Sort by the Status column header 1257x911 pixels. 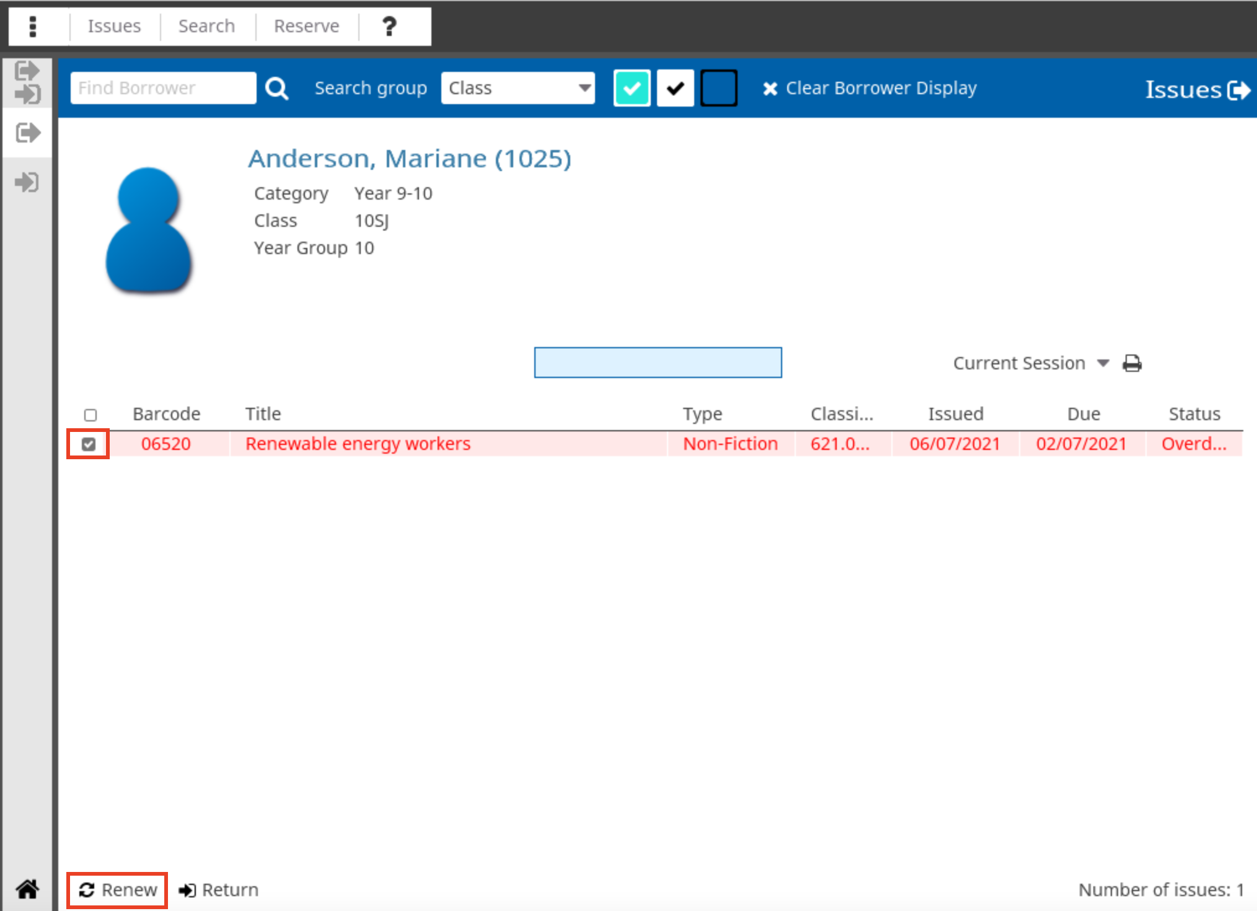[1194, 413]
